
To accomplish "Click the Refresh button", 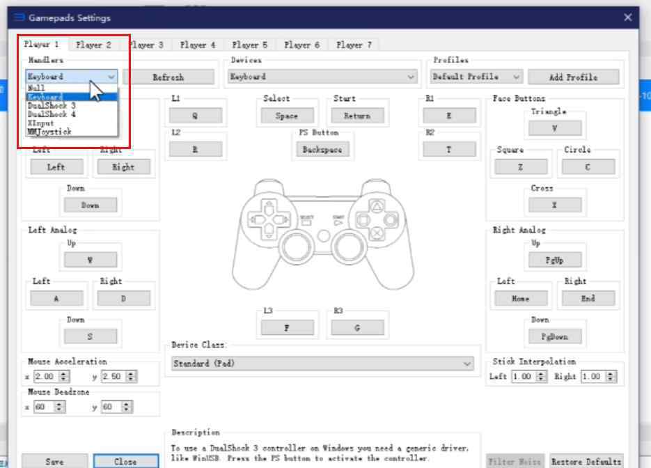I will 168,77.
